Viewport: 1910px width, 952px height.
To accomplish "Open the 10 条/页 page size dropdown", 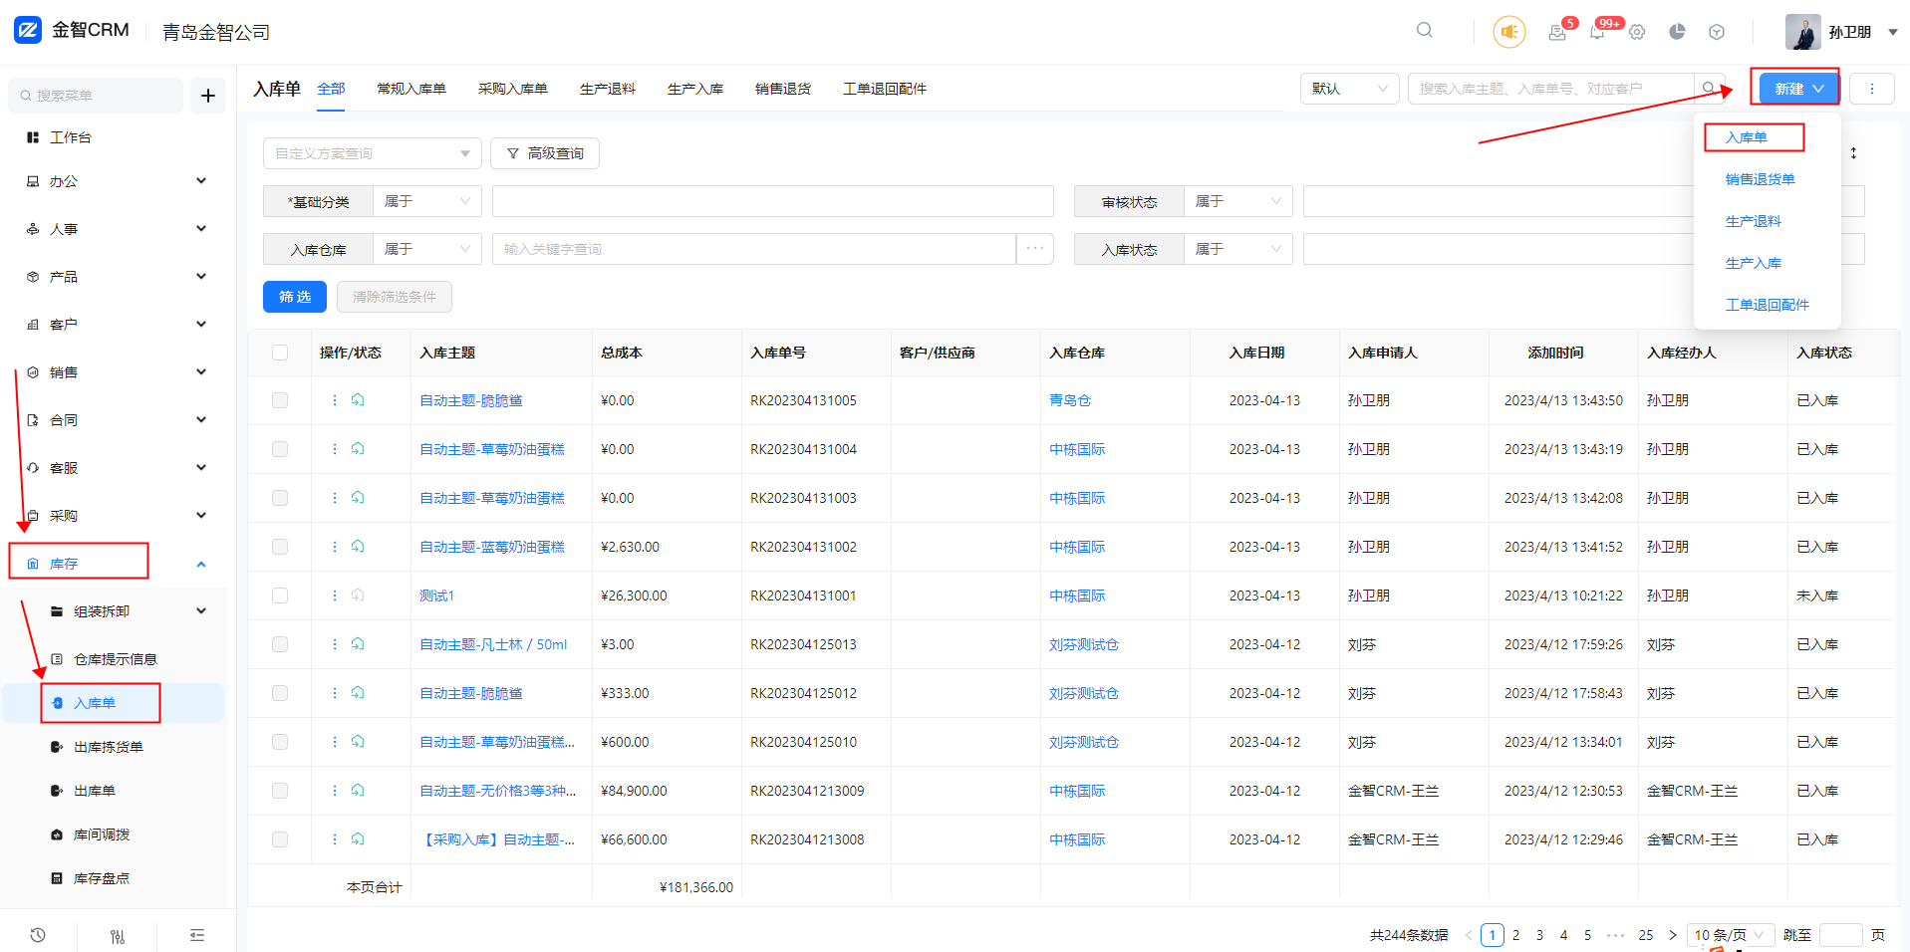I will [x=1731, y=935].
